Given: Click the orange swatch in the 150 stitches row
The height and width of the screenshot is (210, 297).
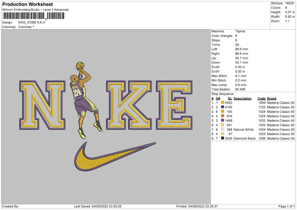Looking at the screenshot, I should [223, 111].
